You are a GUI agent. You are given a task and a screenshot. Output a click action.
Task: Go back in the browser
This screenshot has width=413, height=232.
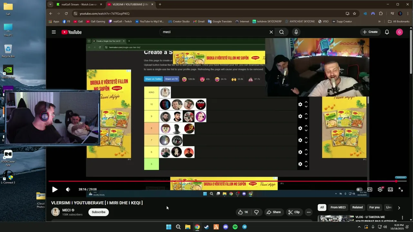point(51,14)
